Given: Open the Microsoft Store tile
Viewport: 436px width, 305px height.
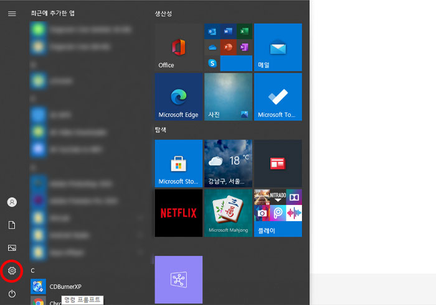Looking at the screenshot, I should coord(179,163).
